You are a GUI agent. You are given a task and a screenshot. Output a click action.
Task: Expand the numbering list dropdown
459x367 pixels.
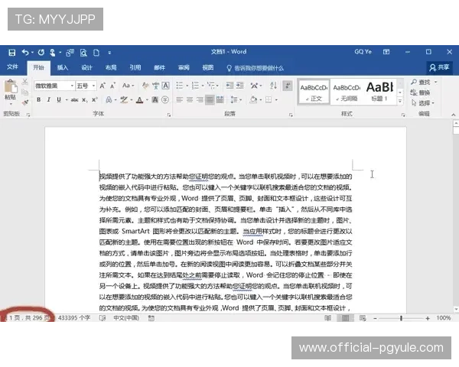pyautogui.click(x=203, y=86)
